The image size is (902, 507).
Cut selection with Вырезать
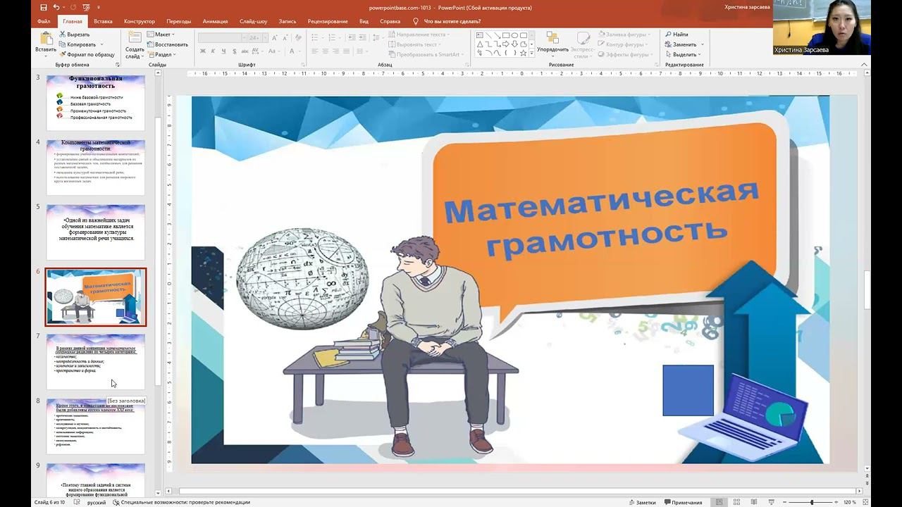tap(73, 34)
